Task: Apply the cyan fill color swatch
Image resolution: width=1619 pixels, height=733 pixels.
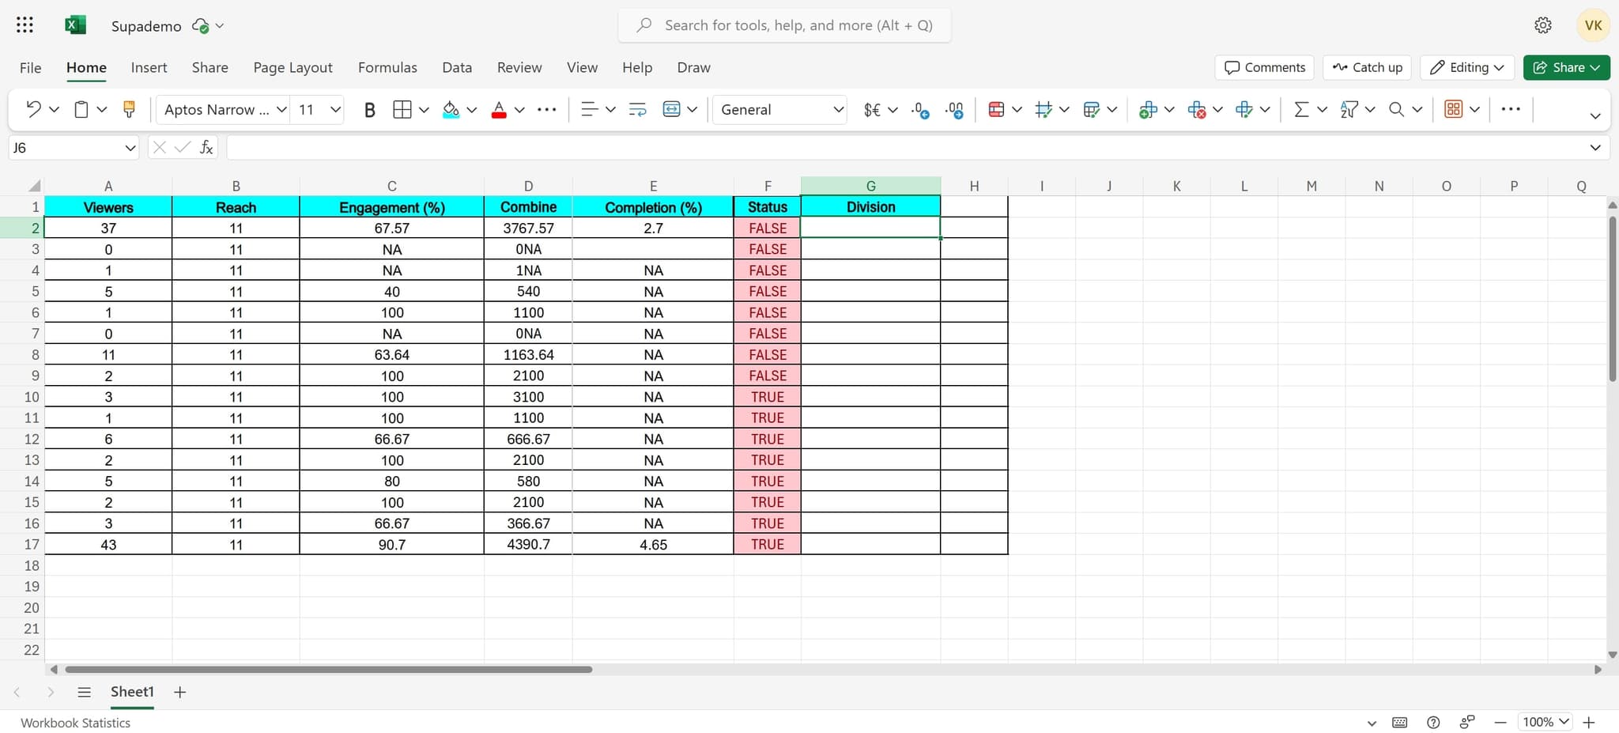Action: point(451,109)
